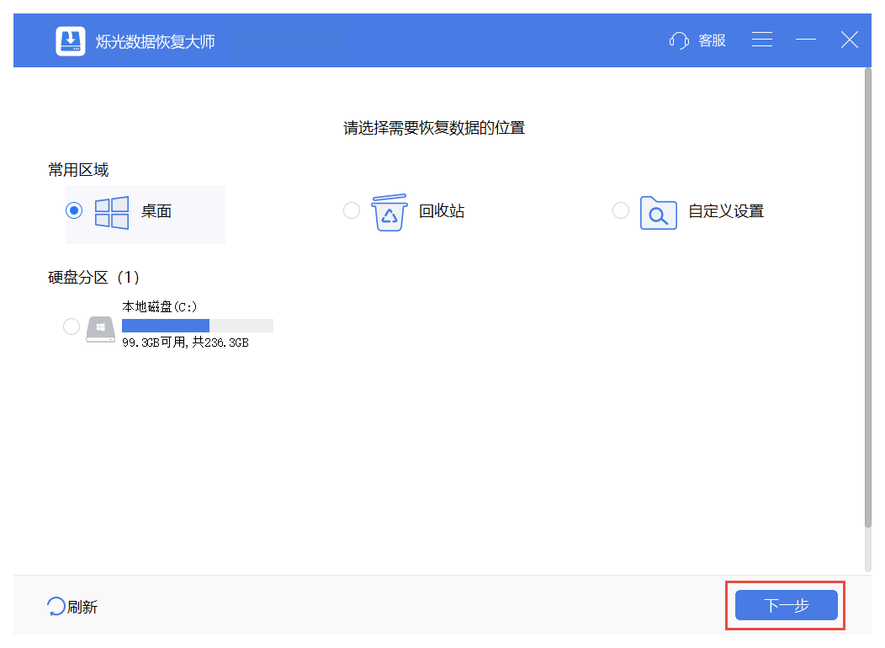Open 客服 customer service via headset icon
The image size is (885, 648).
click(x=678, y=40)
